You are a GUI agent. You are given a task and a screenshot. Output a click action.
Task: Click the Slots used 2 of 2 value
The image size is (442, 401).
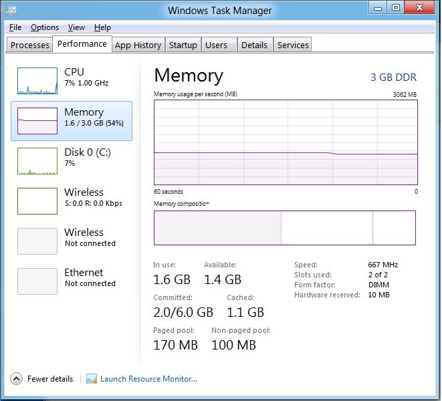(x=378, y=275)
